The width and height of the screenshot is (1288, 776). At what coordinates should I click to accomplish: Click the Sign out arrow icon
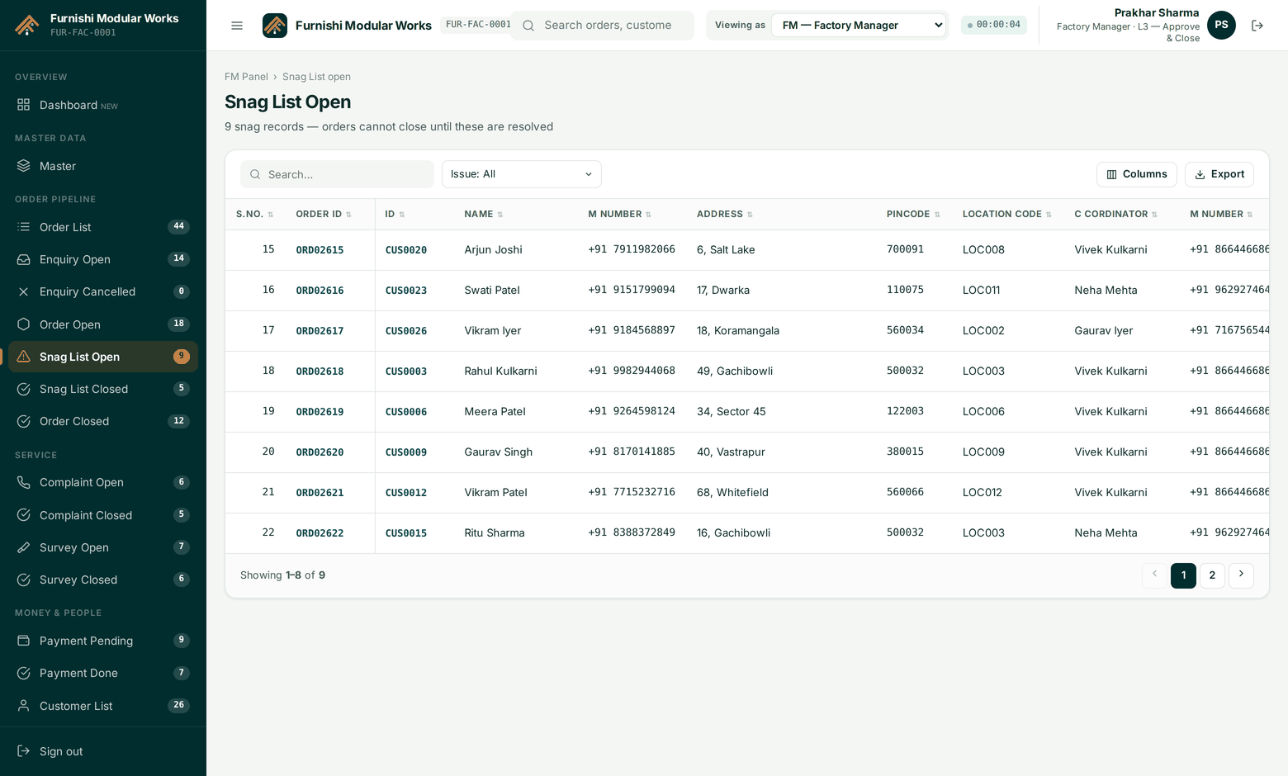(x=24, y=751)
